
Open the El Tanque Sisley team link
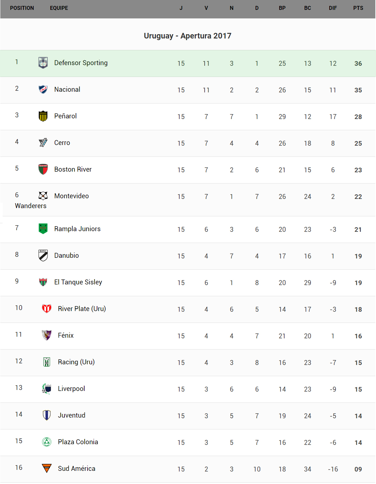pyautogui.click(x=78, y=282)
